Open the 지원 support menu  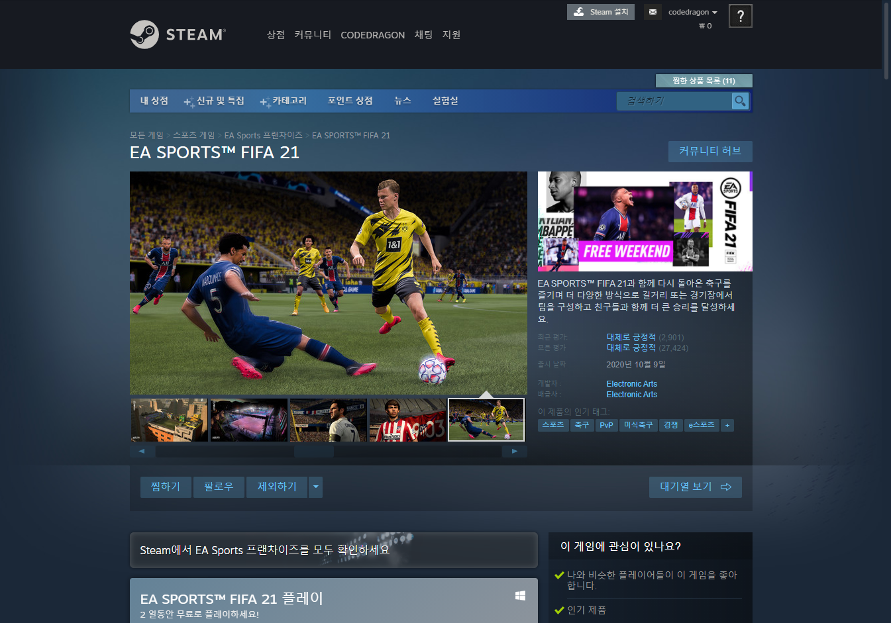click(x=451, y=35)
